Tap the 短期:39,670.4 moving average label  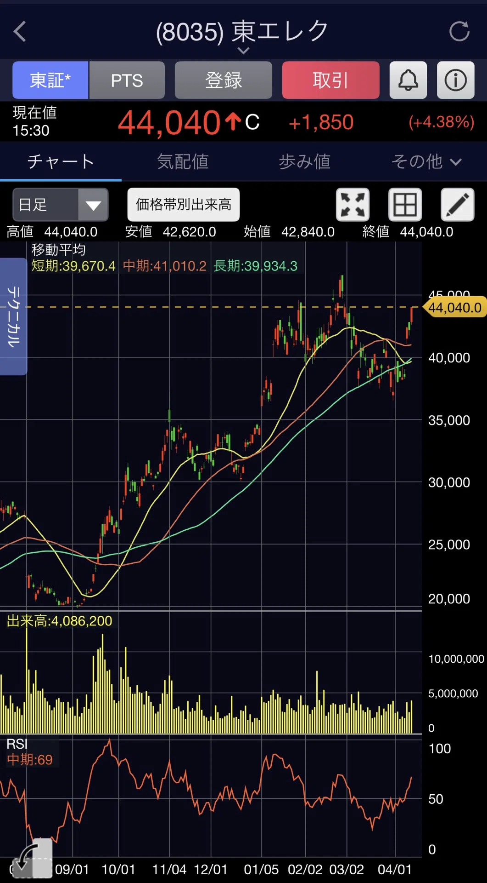pos(73,266)
